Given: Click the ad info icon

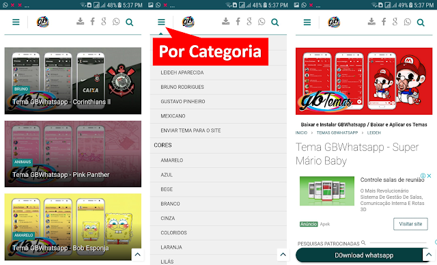Looking at the screenshot, I should (423, 176).
